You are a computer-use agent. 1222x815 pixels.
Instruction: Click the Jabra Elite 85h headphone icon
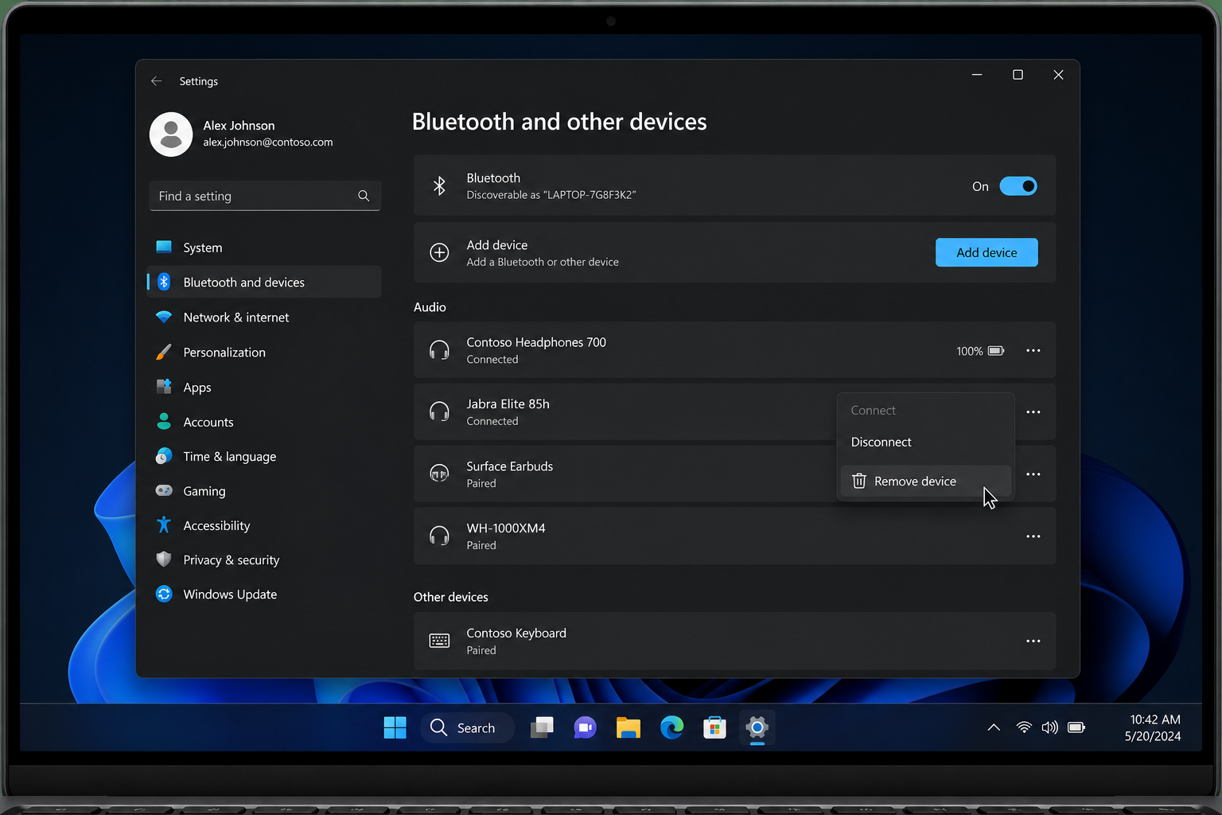pyautogui.click(x=439, y=411)
